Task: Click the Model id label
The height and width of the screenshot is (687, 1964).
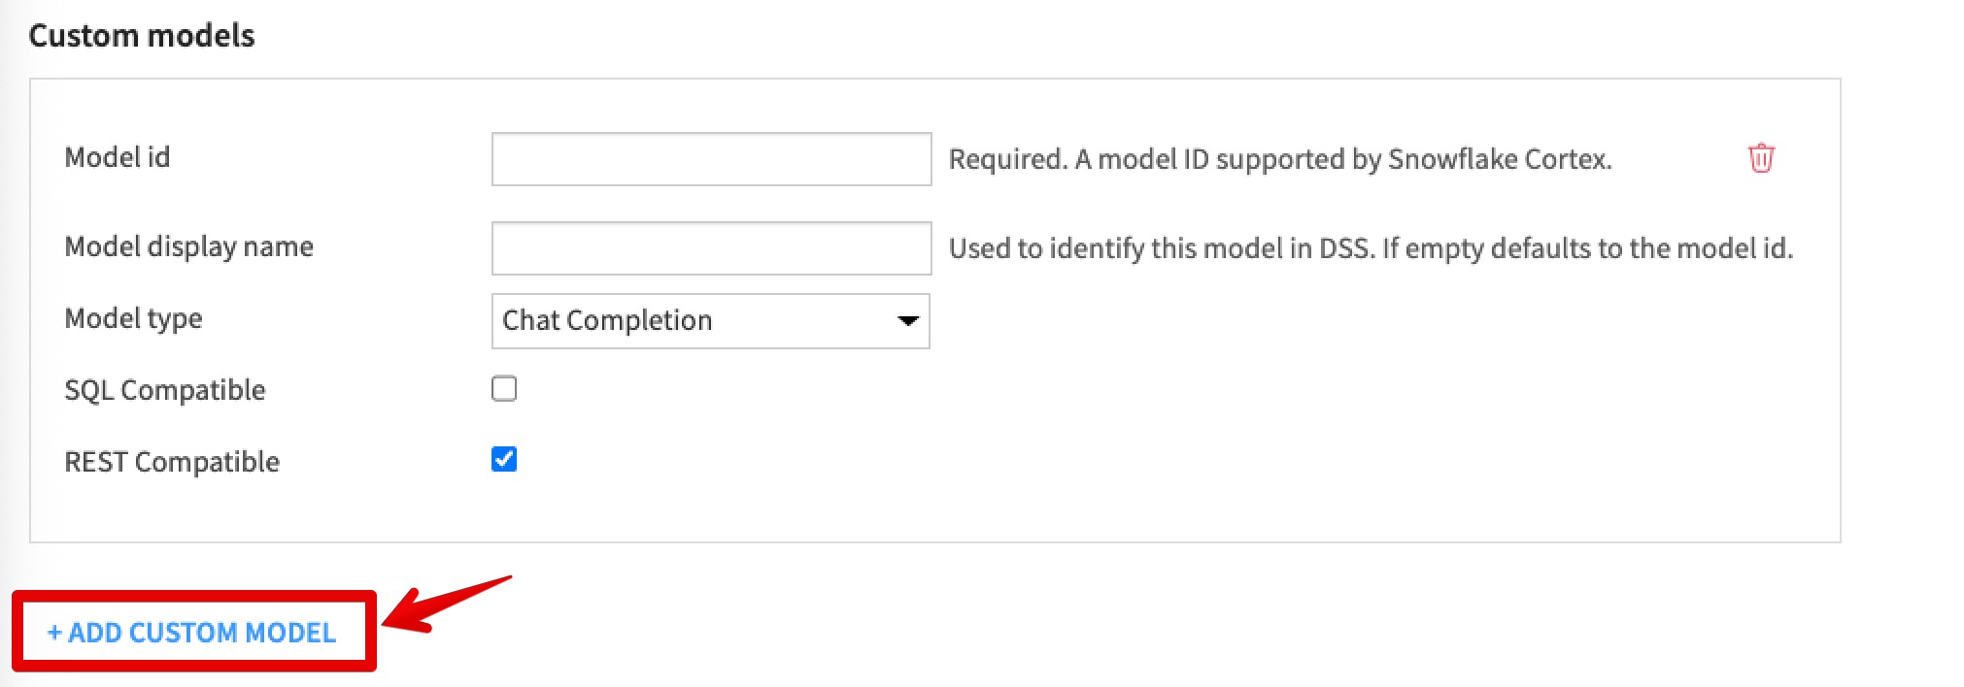Action: tap(117, 157)
